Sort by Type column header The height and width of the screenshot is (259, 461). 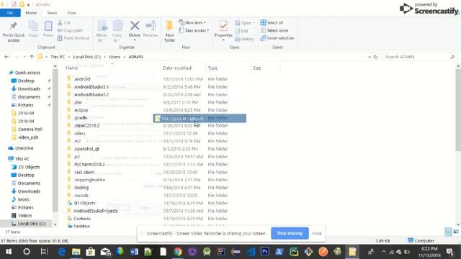click(212, 68)
